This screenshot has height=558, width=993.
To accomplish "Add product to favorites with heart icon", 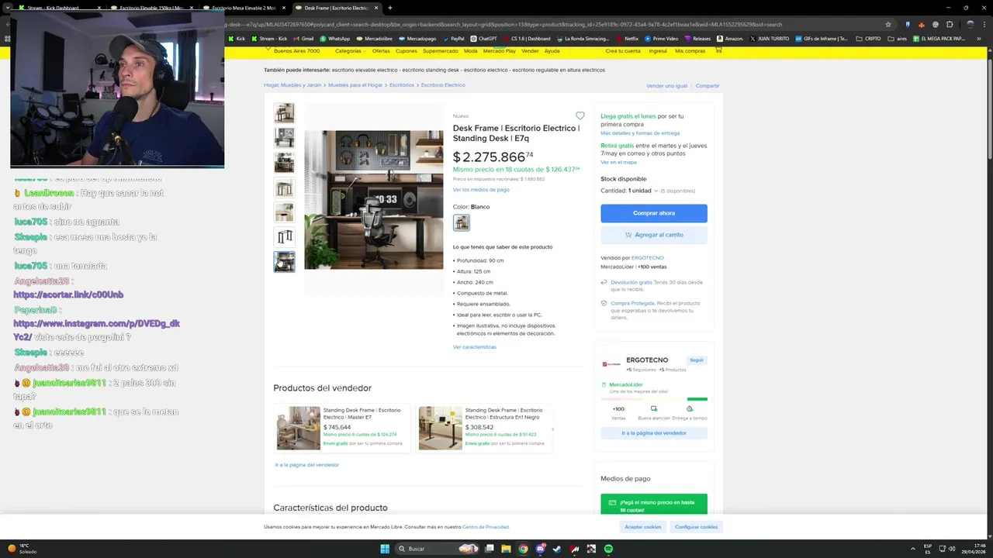I will 580,116.
